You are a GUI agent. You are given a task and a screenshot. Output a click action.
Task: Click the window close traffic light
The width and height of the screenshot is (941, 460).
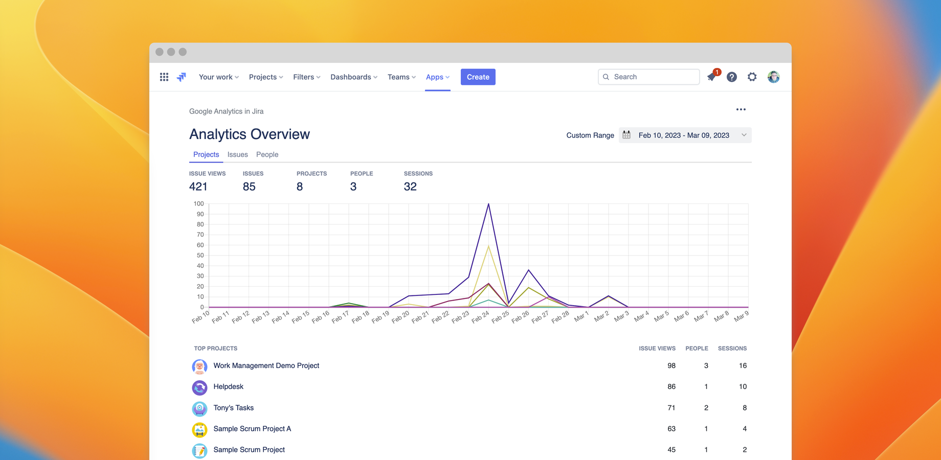(x=160, y=52)
